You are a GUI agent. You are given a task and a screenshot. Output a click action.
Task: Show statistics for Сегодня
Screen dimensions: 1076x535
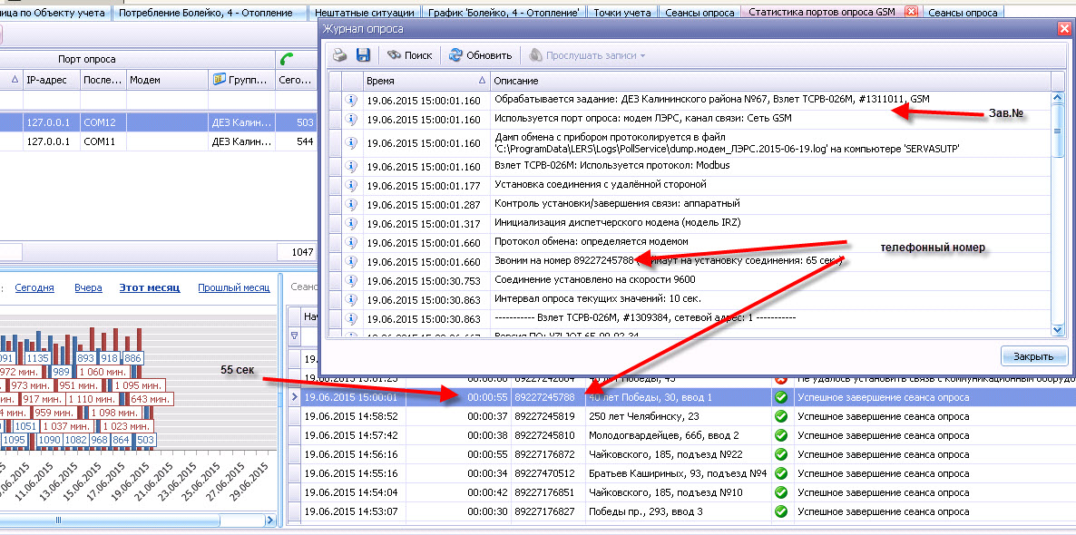(x=34, y=288)
